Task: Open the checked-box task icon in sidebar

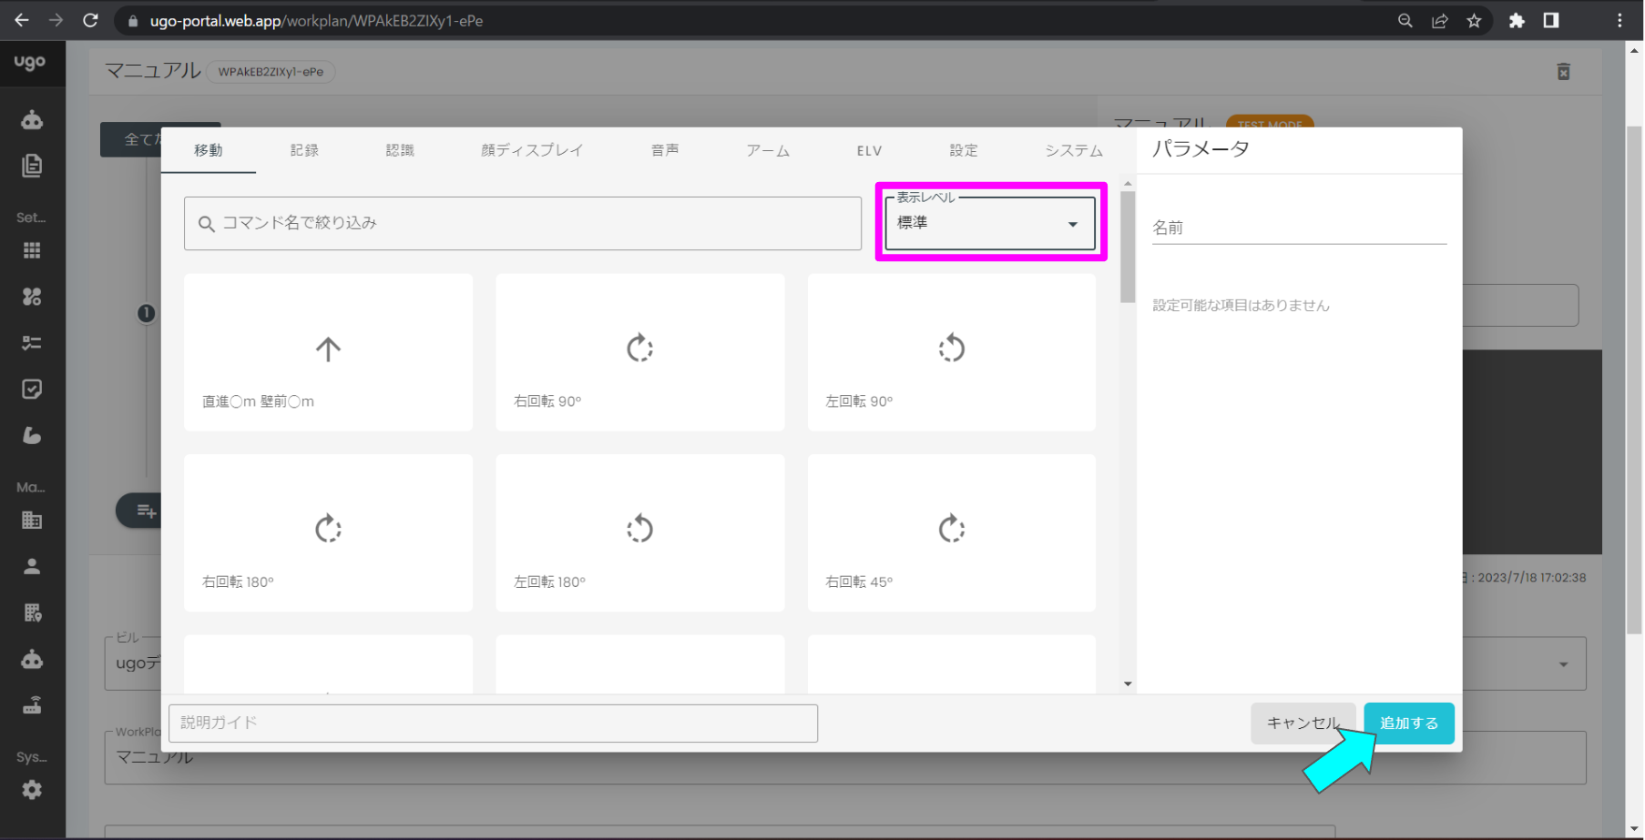Action: (32, 390)
